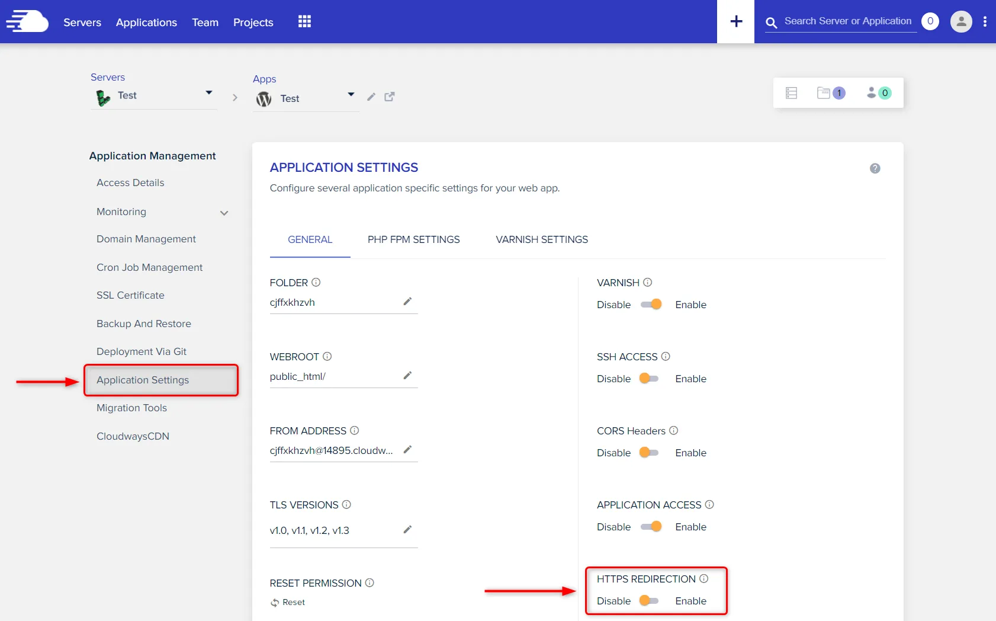The height and width of the screenshot is (621, 996).
Task: Open the vertical three-dot menu
Action: [985, 21]
